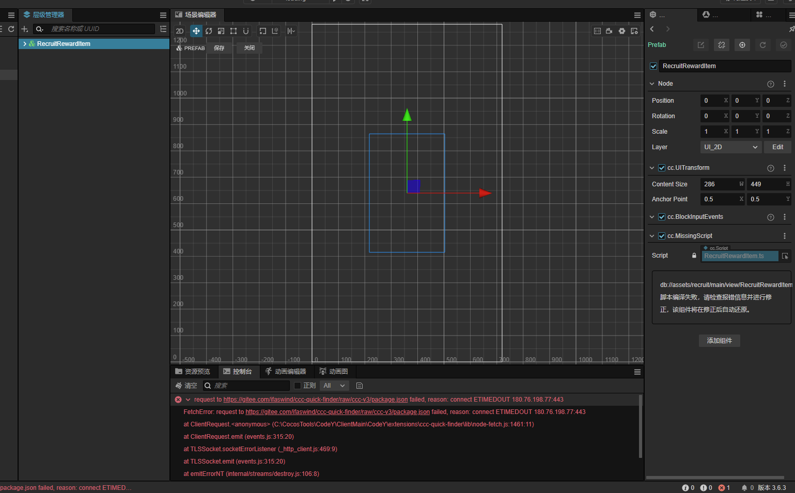Open console All filter dropdown
The width and height of the screenshot is (795, 493).
[x=334, y=386]
